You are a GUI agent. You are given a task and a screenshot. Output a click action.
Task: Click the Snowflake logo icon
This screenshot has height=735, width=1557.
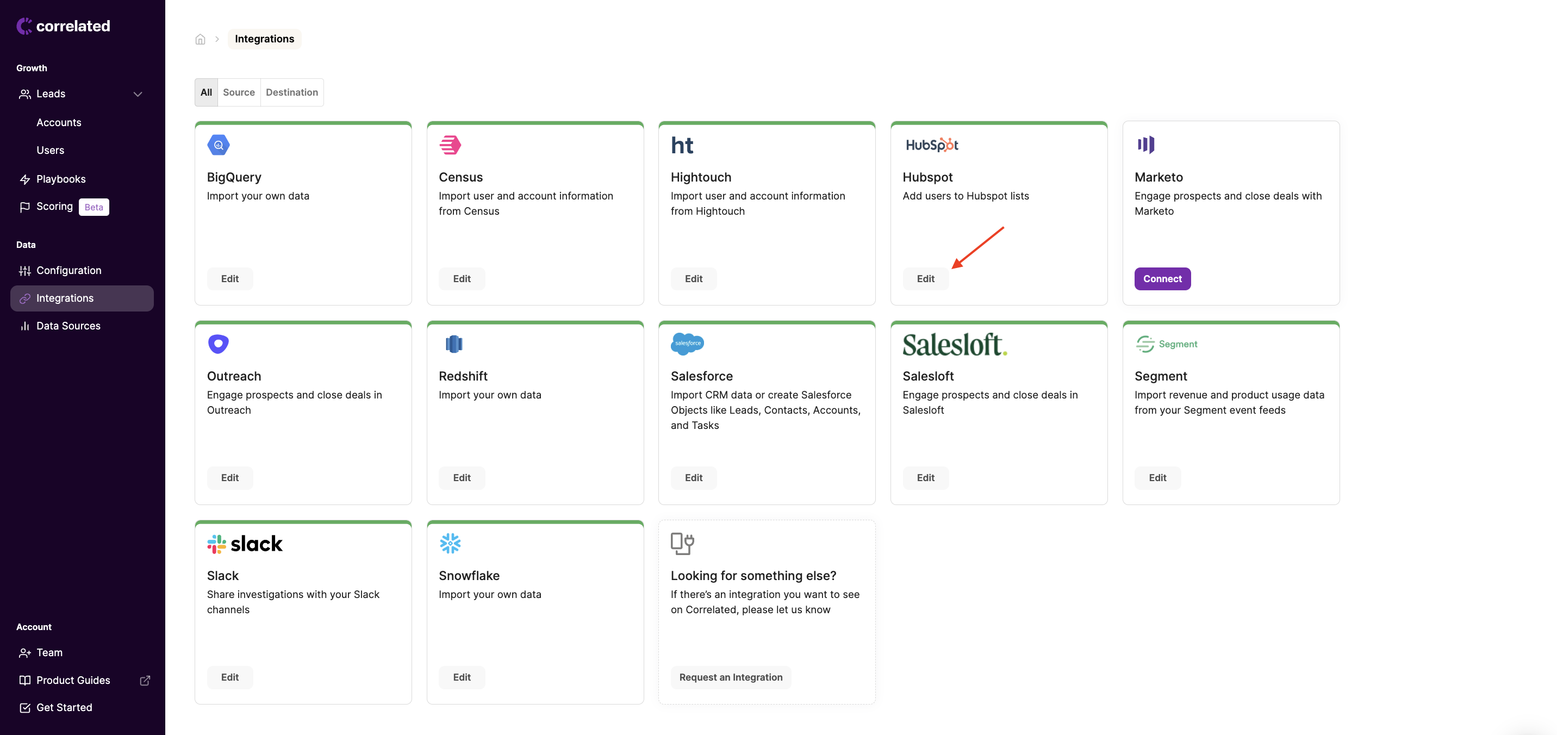(x=450, y=543)
